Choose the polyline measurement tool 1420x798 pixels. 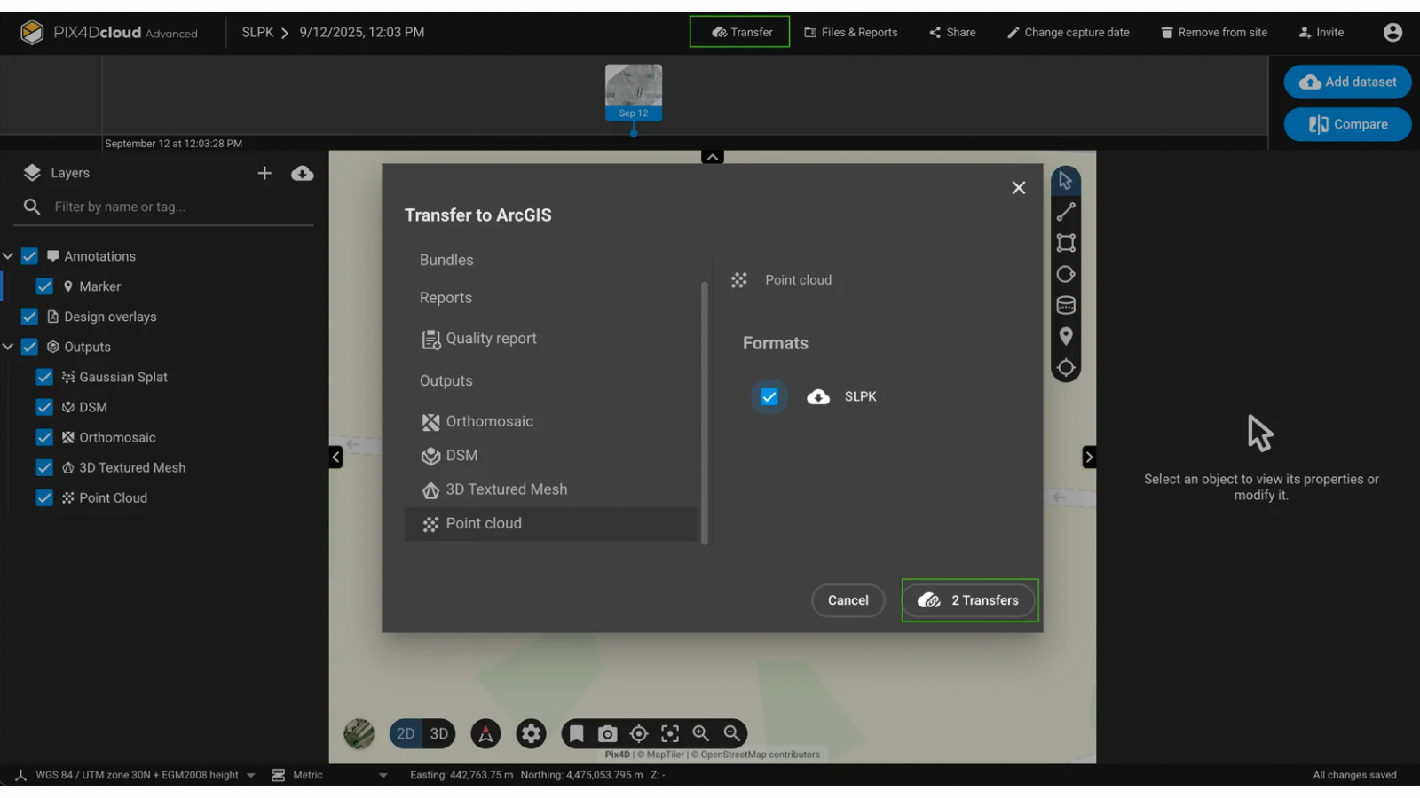(1065, 212)
